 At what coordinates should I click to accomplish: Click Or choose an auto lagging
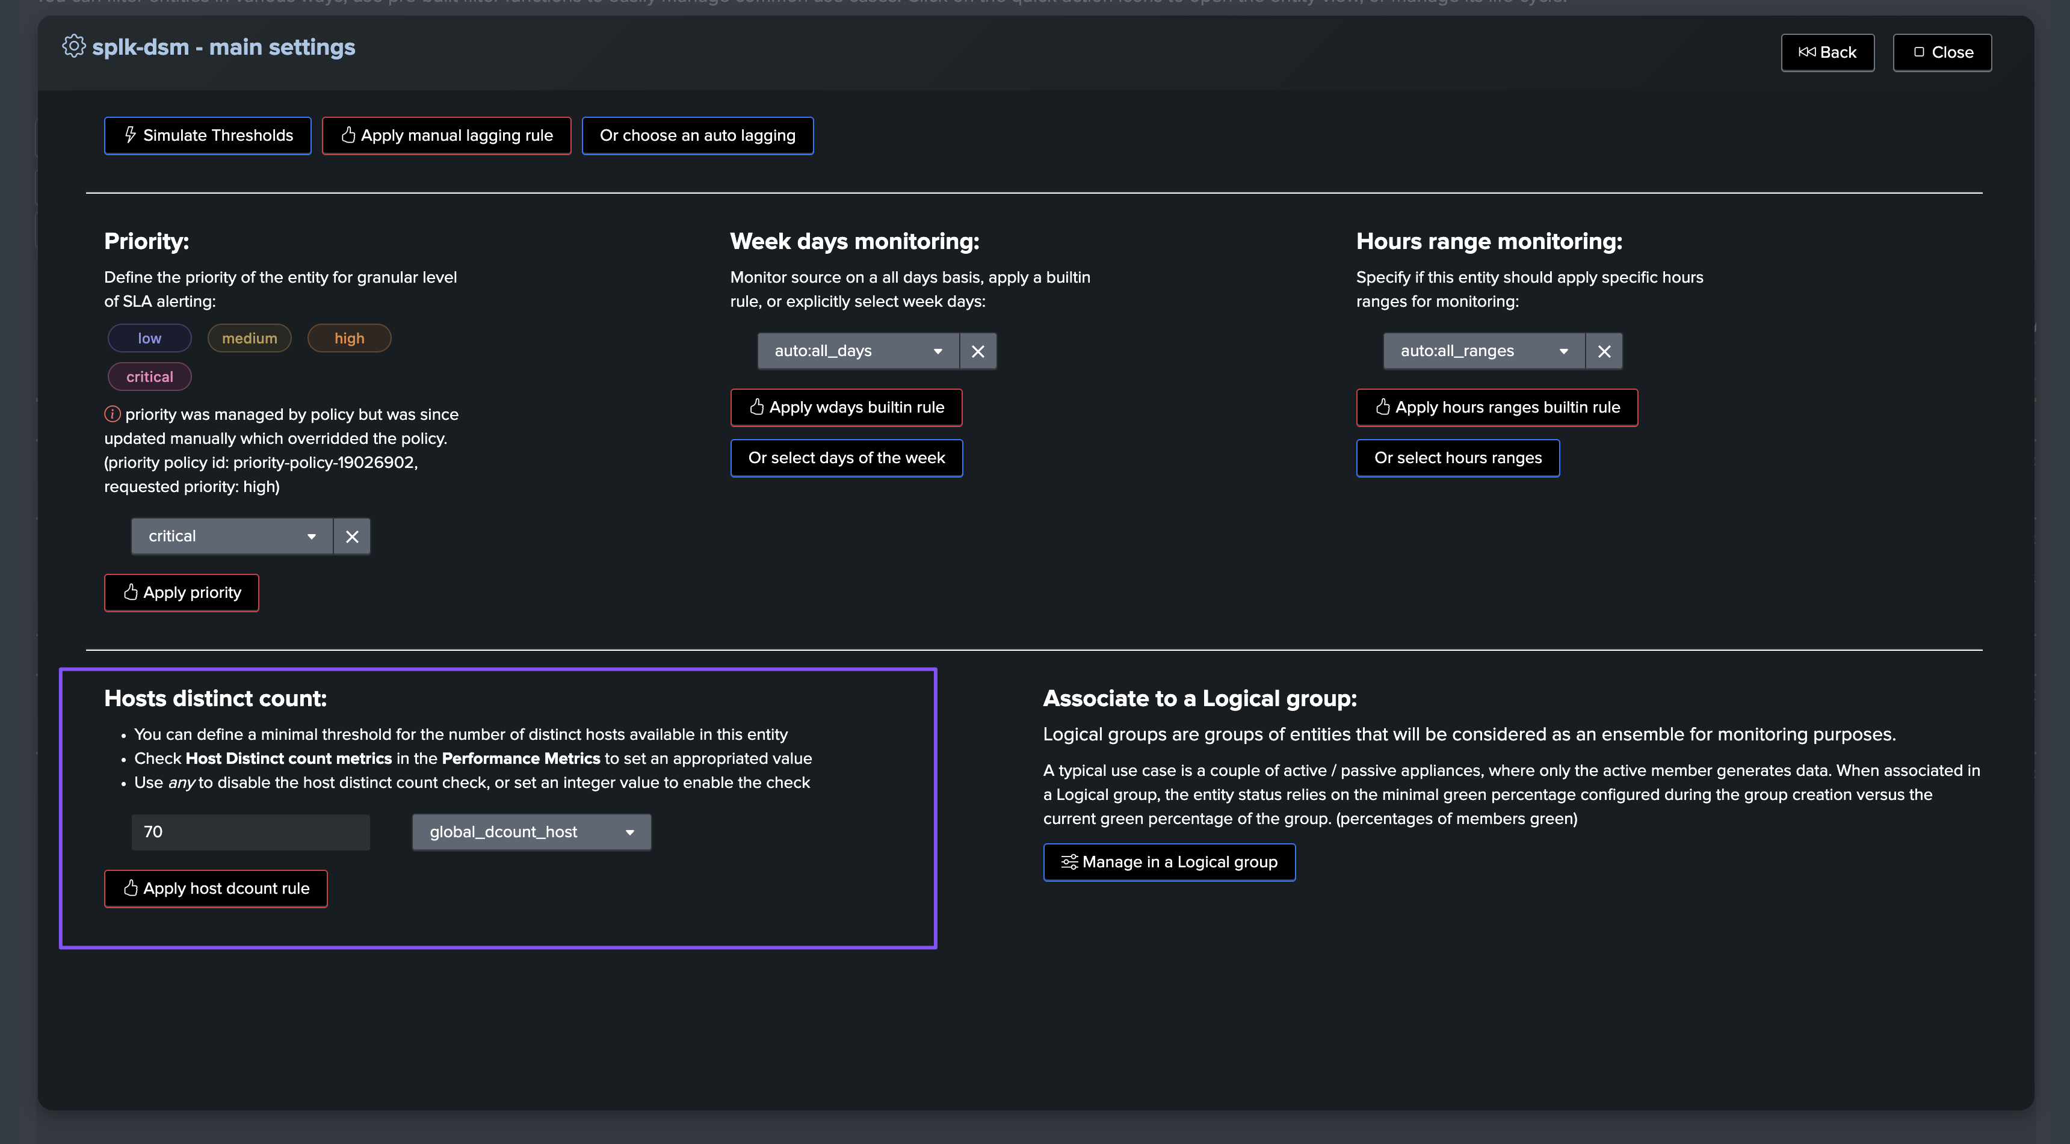(x=697, y=135)
